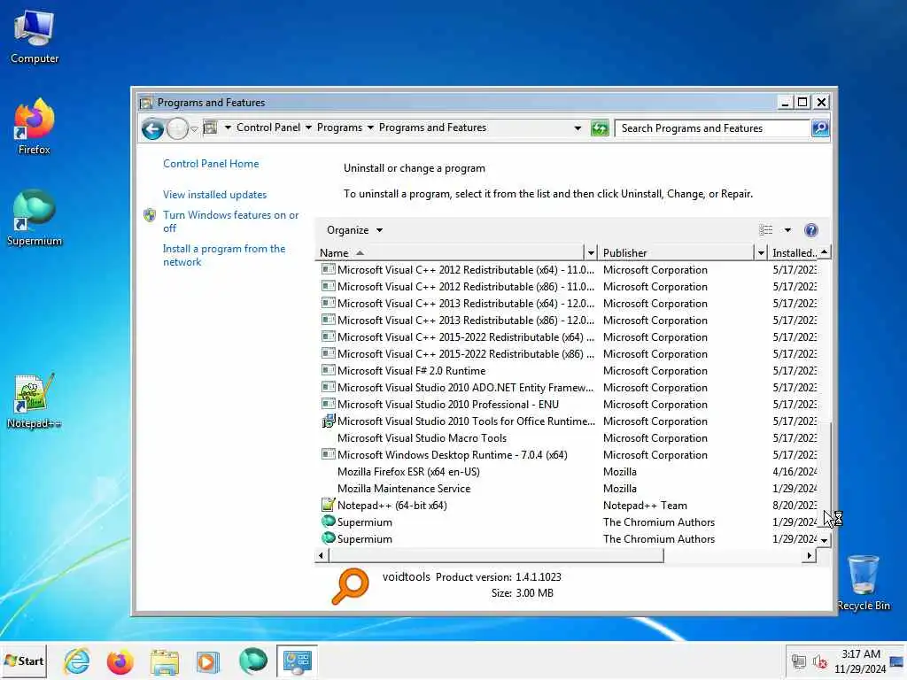Open Control Panel Home link
Viewport: 907px width, 680px height.
[x=211, y=164]
